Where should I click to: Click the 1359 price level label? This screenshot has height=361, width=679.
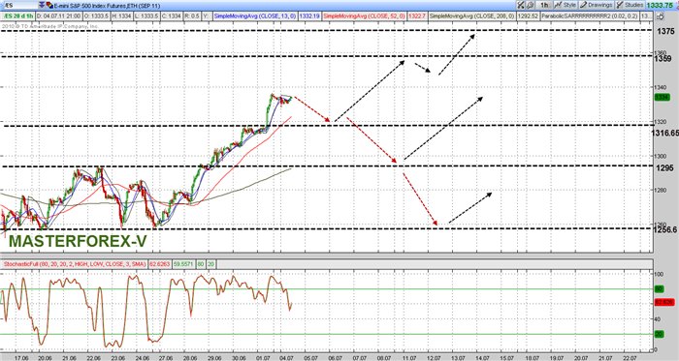[663, 58]
